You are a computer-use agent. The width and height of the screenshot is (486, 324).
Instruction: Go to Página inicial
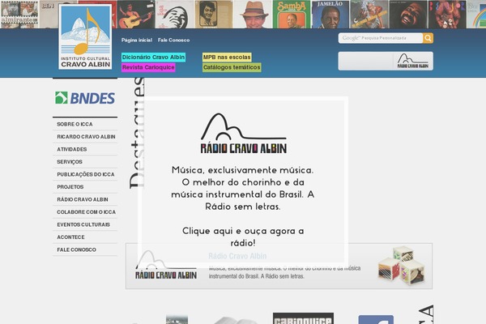pos(137,40)
